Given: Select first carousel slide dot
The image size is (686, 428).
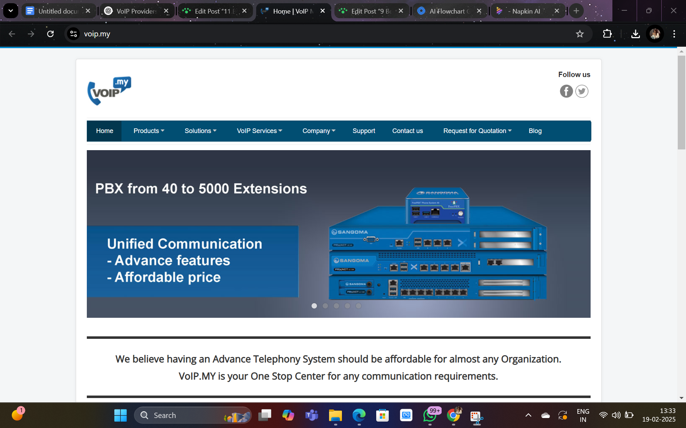Looking at the screenshot, I should (x=314, y=306).
